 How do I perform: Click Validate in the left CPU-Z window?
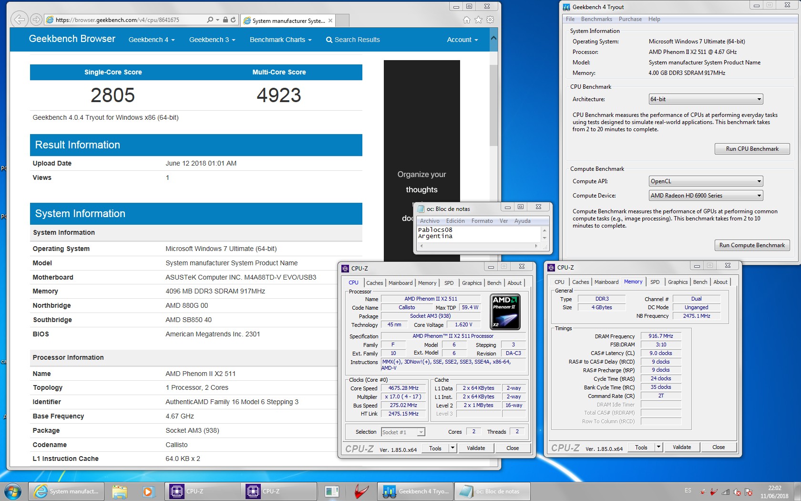tap(476, 448)
